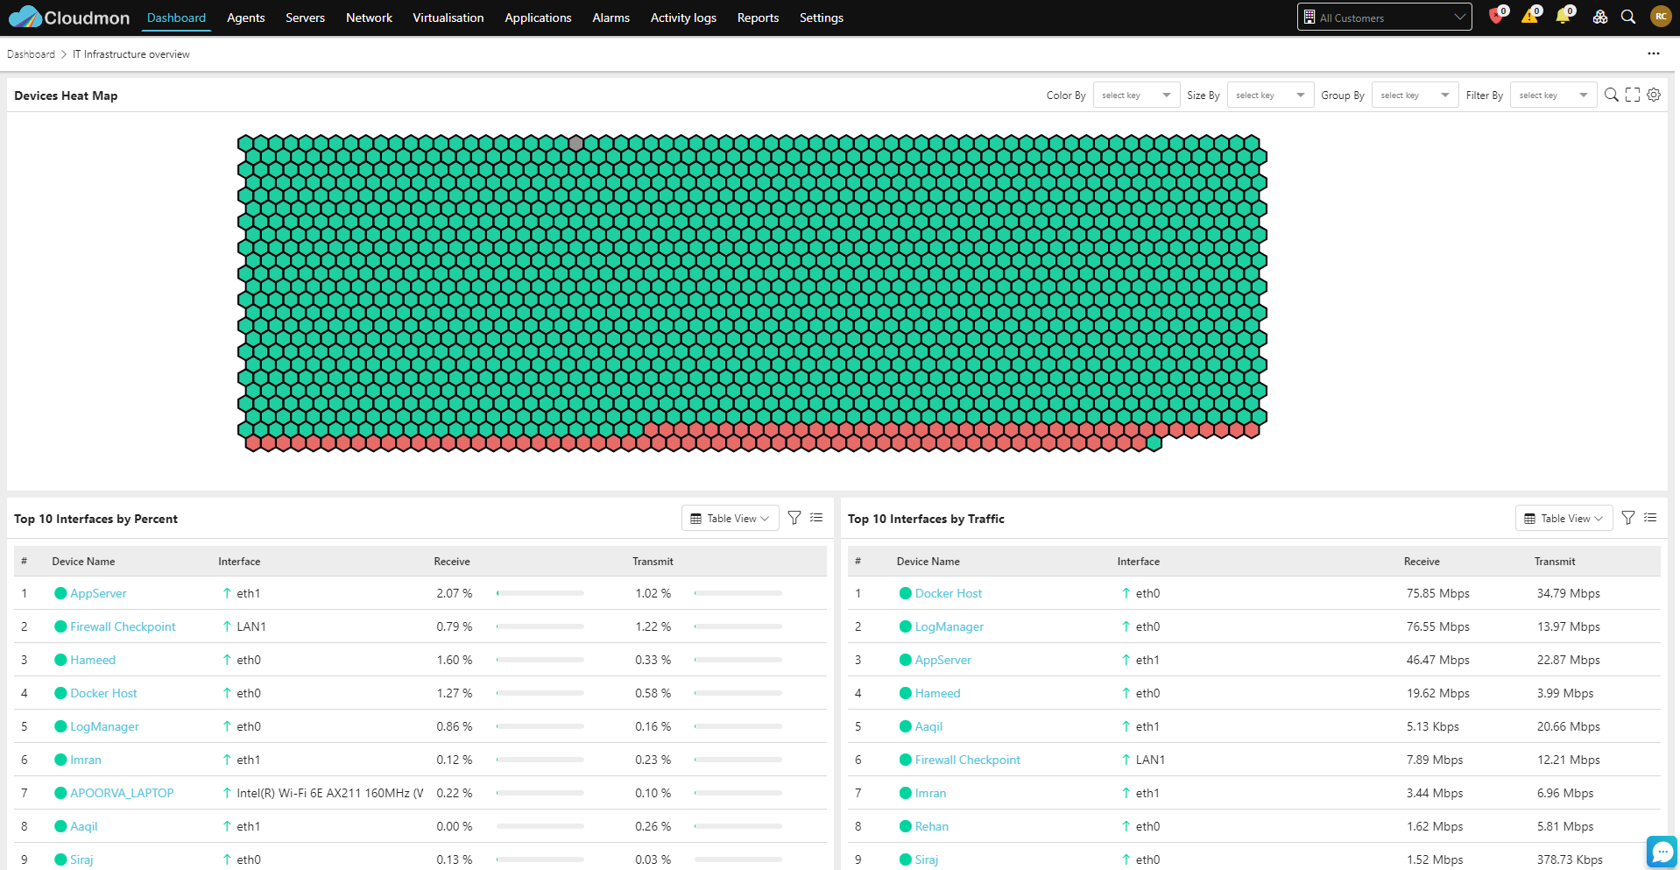The image size is (1680, 870).
Task: Expand the heat map to fullscreen
Action: click(x=1633, y=95)
